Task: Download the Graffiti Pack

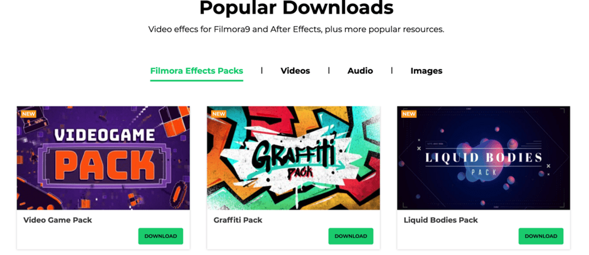Action: (x=351, y=236)
